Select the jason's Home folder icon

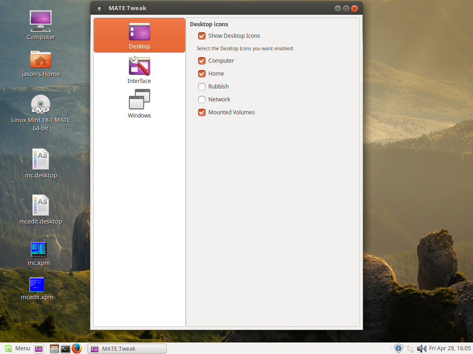click(x=41, y=64)
